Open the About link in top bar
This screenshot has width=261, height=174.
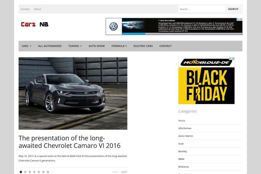tap(37, 9)
